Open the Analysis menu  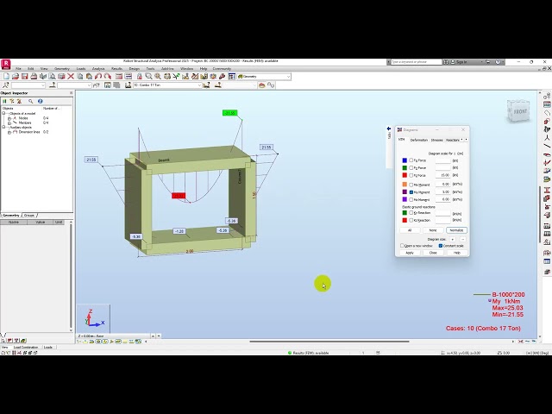[98, 69]
